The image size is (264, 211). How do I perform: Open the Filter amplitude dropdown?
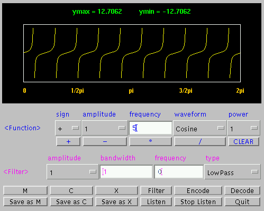pyautogui.click(x=72, y=172)
